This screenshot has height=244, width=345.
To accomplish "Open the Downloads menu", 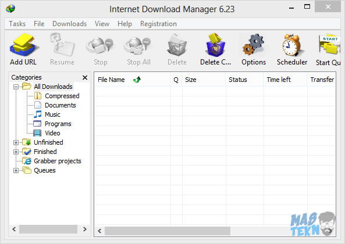I will click(70, 24).
